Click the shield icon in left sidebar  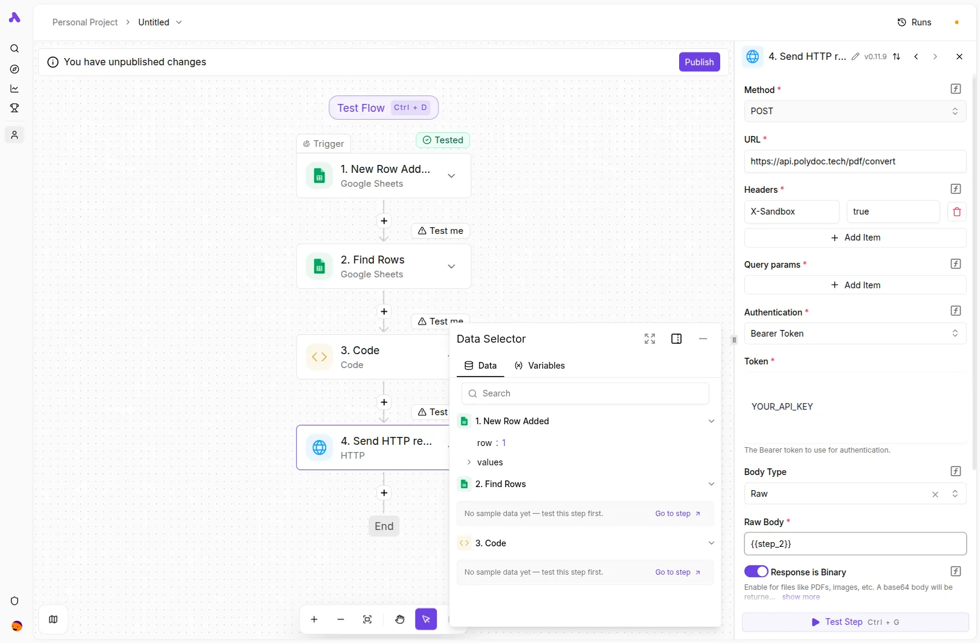pos(15,601)
